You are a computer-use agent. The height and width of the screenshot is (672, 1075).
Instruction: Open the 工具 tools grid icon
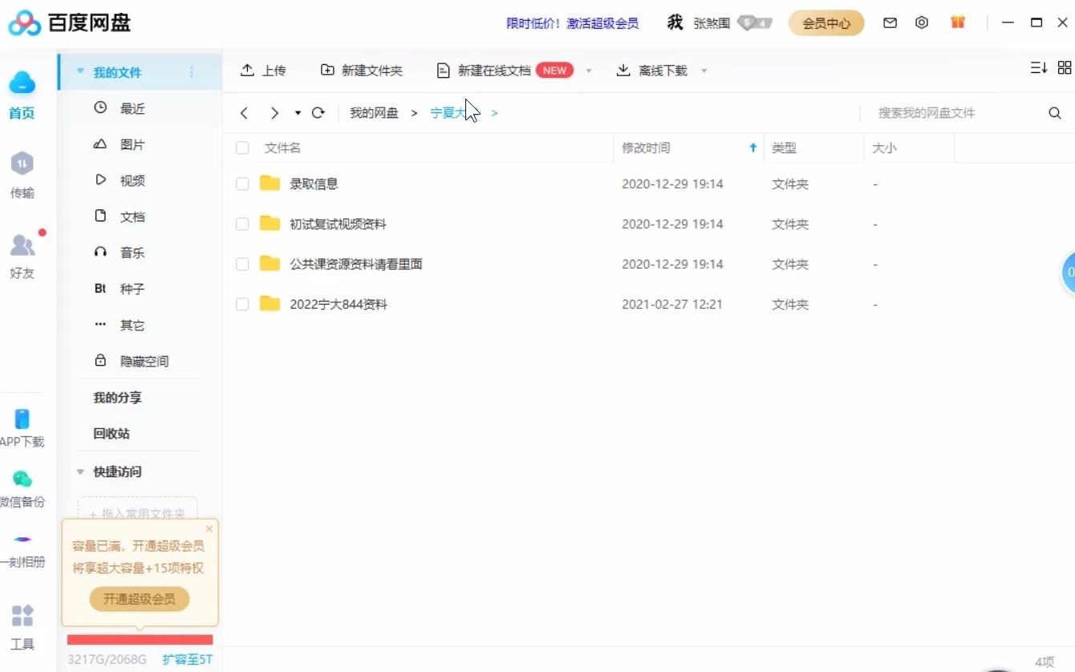tap(22, 615)
